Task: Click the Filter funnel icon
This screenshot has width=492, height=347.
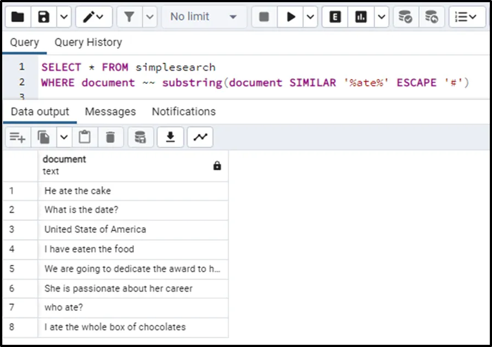Action: (129, 17)
